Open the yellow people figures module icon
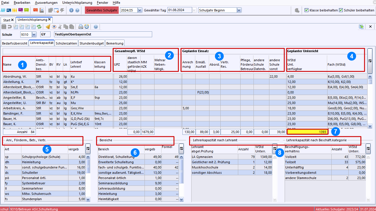 point(15,10)
